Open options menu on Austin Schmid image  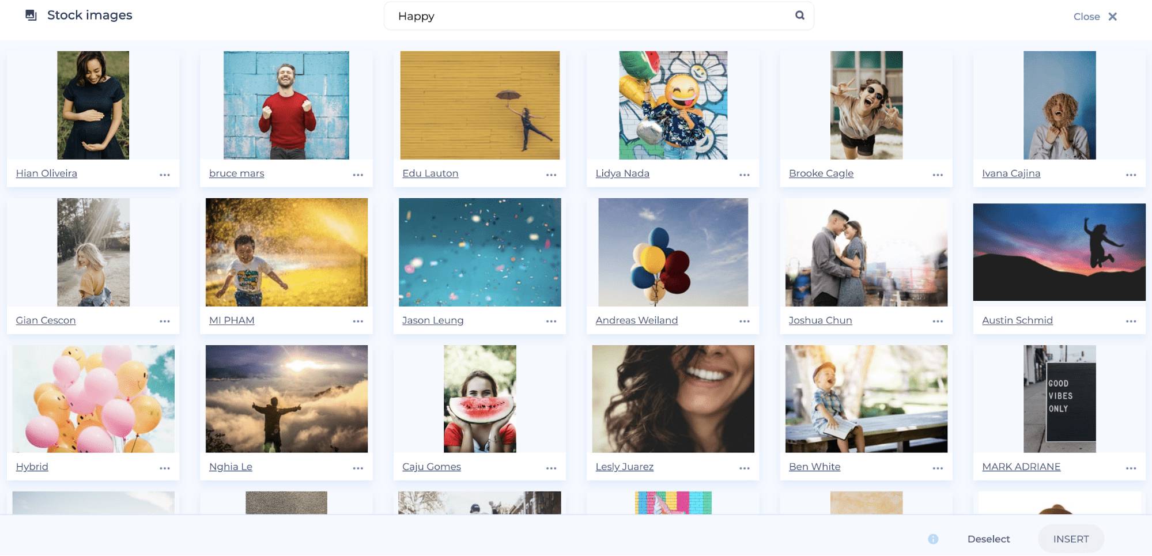[1131, 321]
